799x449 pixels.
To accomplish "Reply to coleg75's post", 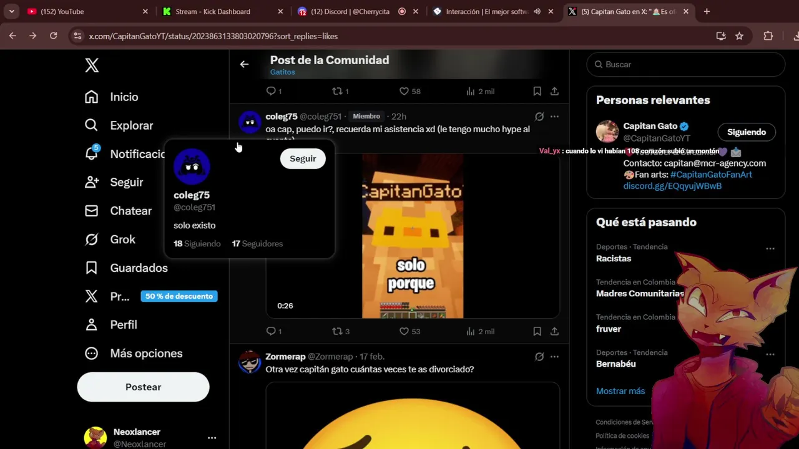I will [271, 331].
